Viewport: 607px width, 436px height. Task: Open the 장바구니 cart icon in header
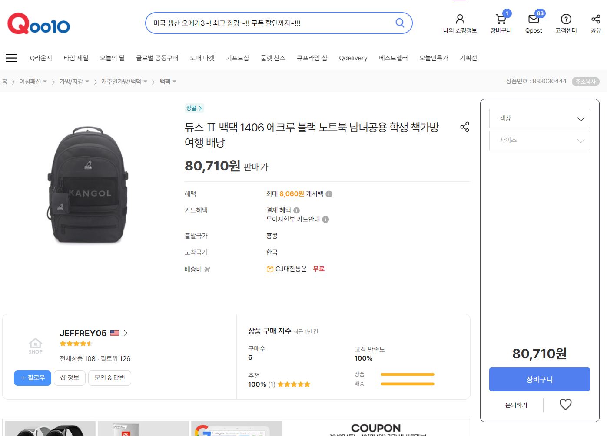[x=501, y=19]
